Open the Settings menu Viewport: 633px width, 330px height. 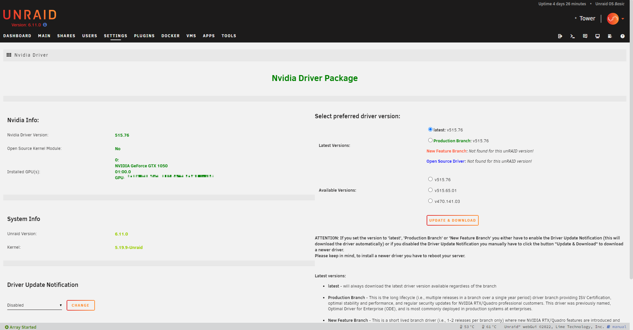click(x=115, y=36)
